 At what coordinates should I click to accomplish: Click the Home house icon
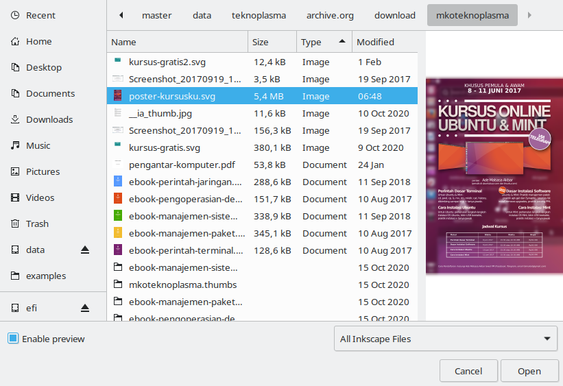click(x=15, y=41)
